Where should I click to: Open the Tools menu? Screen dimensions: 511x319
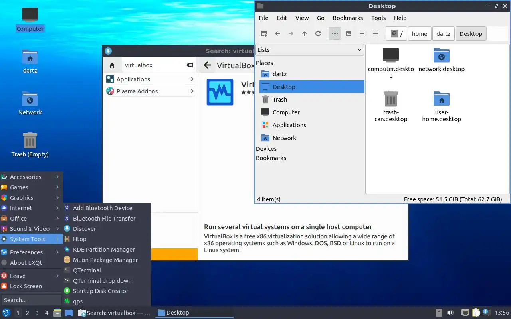coord(378,18)
